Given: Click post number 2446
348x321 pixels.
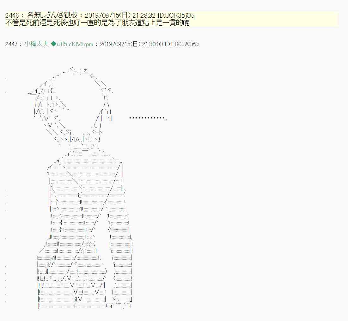Looking at the screenshot, I should (12, 15).
